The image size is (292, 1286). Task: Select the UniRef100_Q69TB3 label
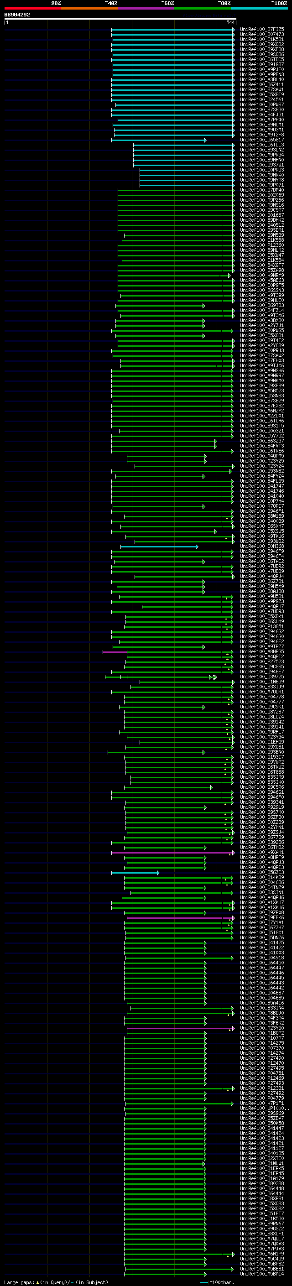coord(261,306)
